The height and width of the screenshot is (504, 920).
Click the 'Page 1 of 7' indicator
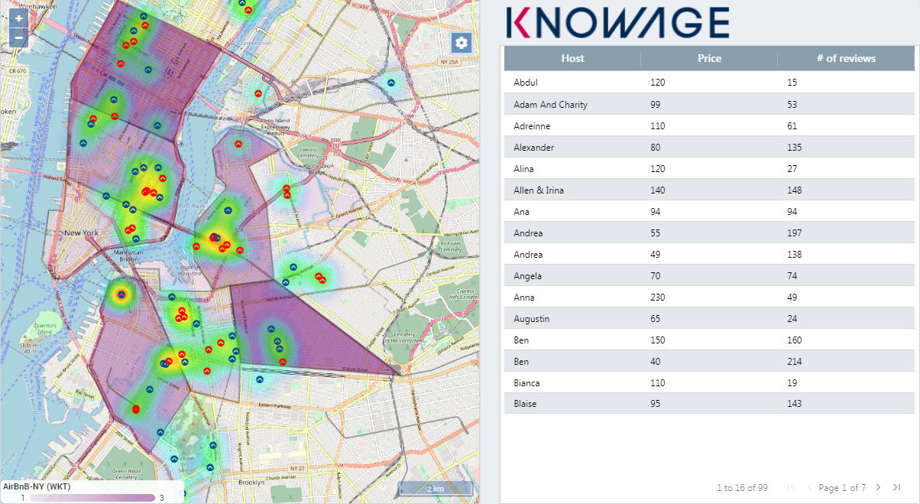coord(842,487)
